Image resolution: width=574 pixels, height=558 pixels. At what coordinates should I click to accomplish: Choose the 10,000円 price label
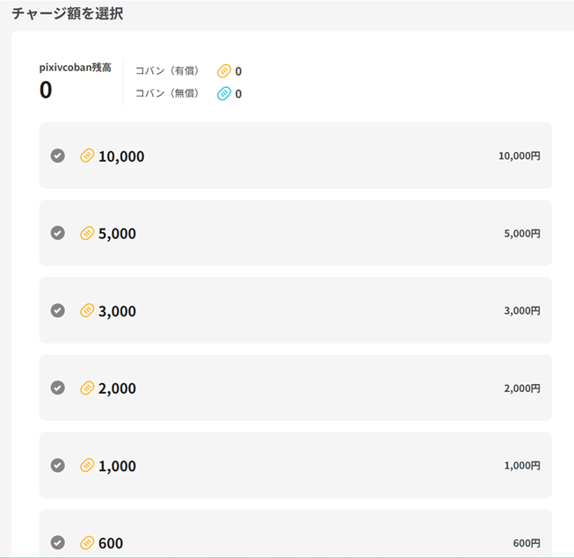[519, 156]
